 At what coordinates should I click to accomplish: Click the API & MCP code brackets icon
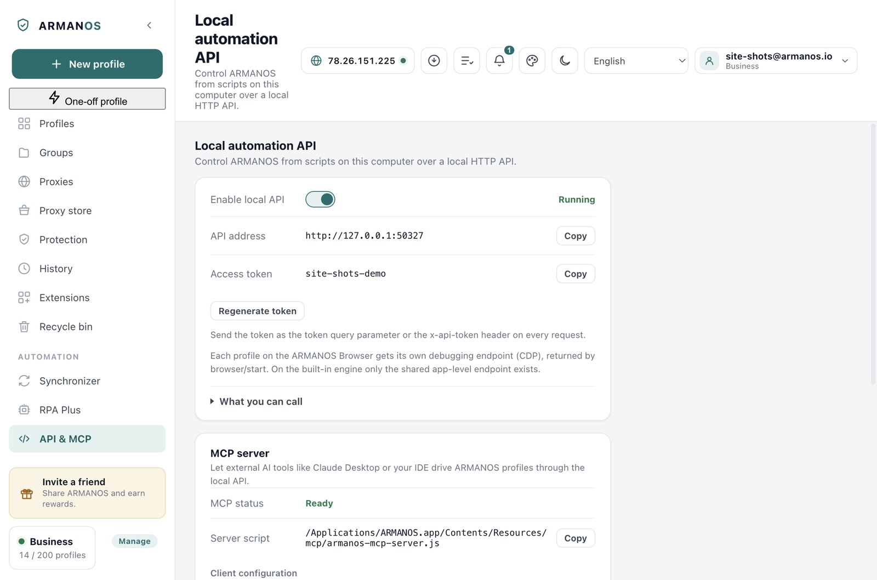[24, 439]
